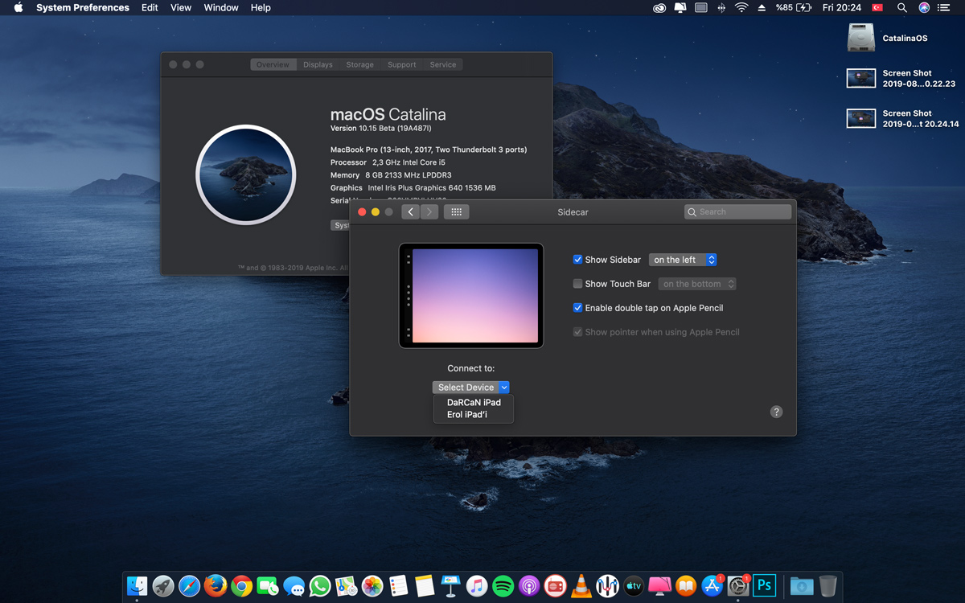Open Spotlight search in menu bar
This screenshot has width=965, height=603.
click(902, 7)
